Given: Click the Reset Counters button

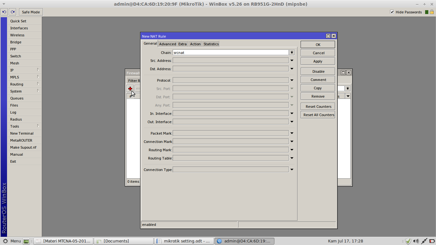Looking at the screenshot, I should click(x=318, y=107).
